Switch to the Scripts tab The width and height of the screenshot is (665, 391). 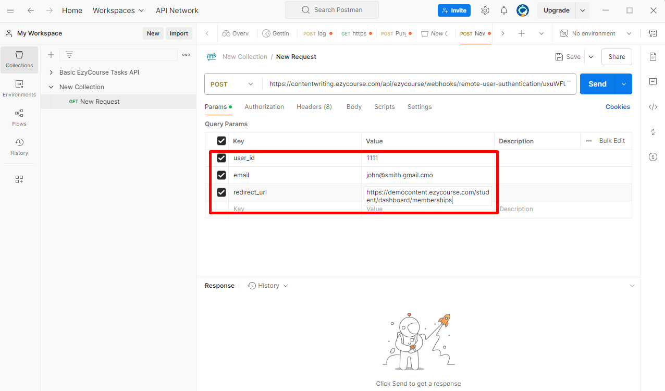click(385, 107)
